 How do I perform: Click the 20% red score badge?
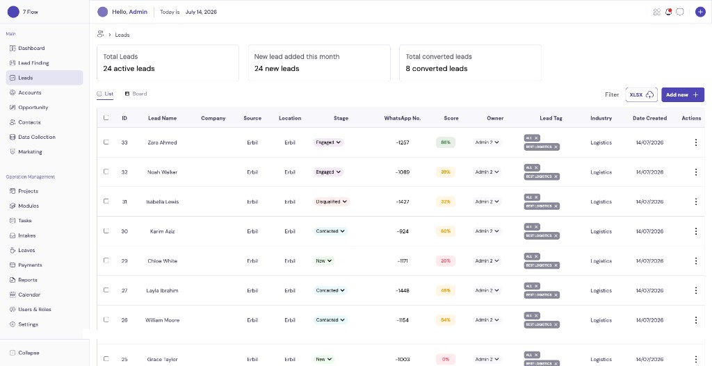(x=446, y=260)
